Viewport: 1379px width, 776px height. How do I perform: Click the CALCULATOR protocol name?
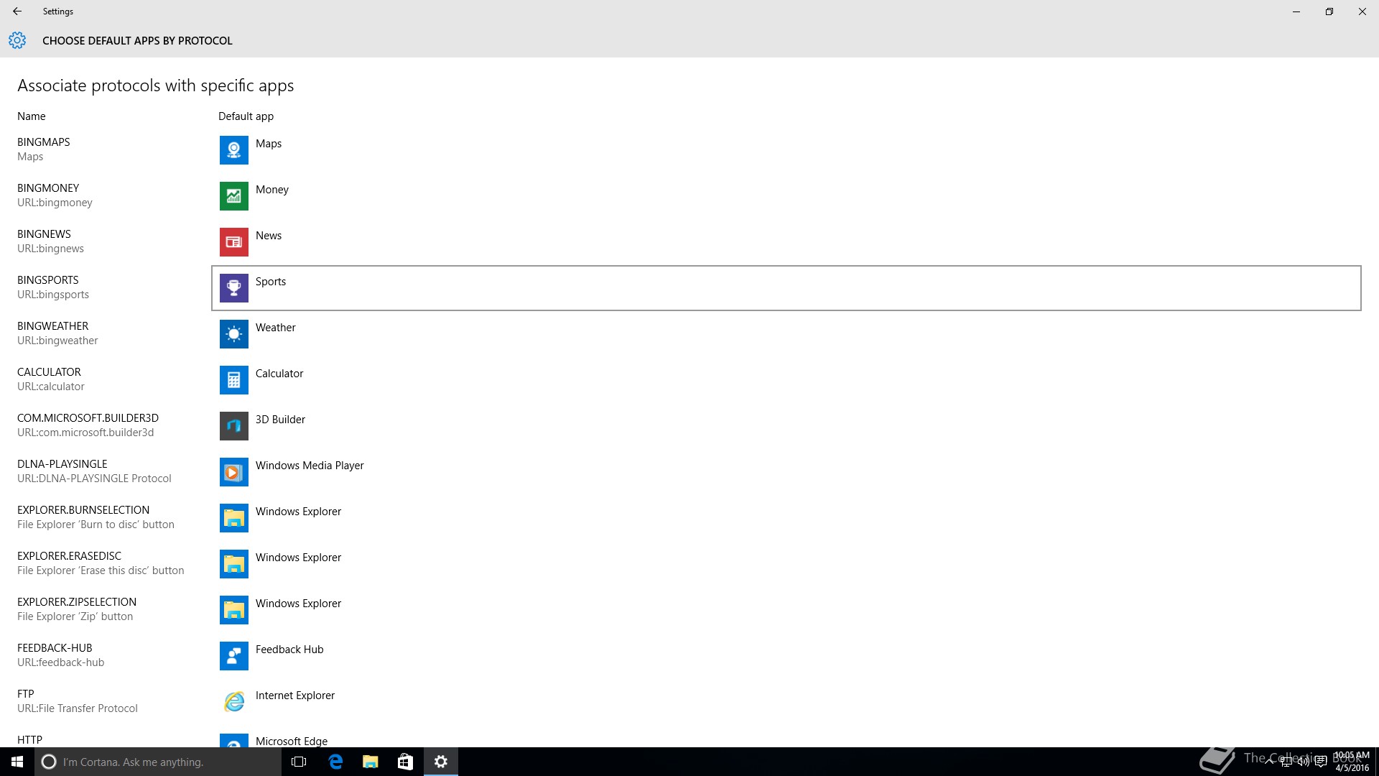coord(49,372)
